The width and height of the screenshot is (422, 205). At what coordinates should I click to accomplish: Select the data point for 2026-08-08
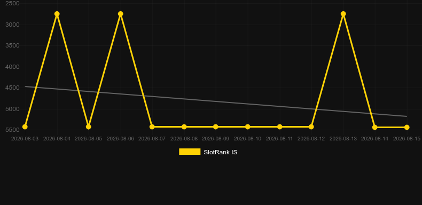pyautogui.click(x=184, y=127)
